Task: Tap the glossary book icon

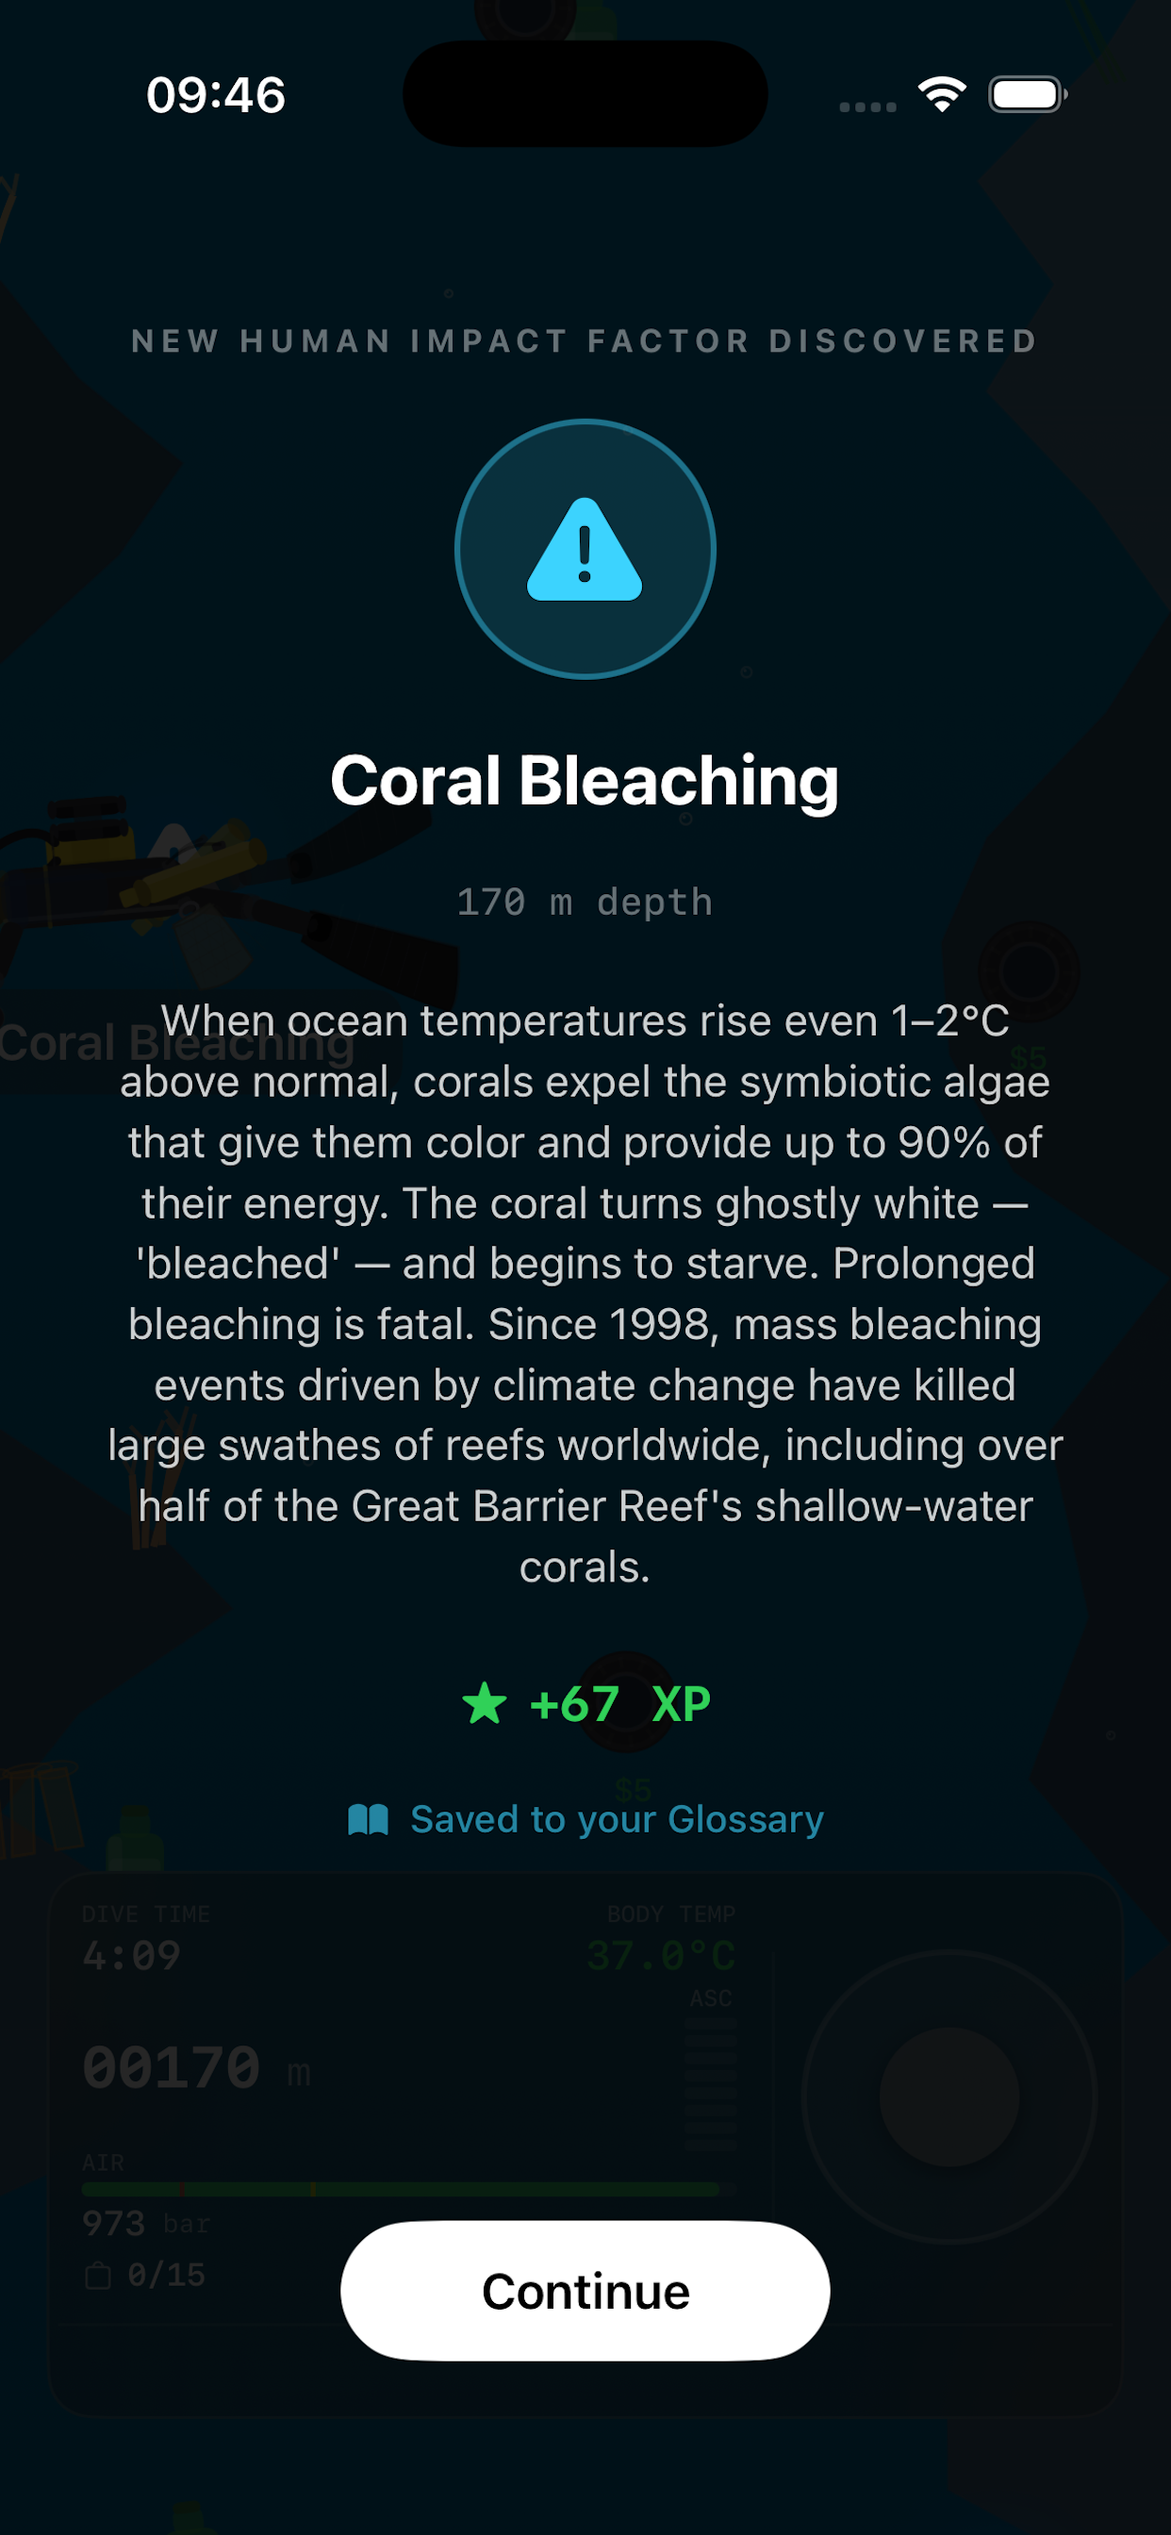Action: [x=368, y=1818]
